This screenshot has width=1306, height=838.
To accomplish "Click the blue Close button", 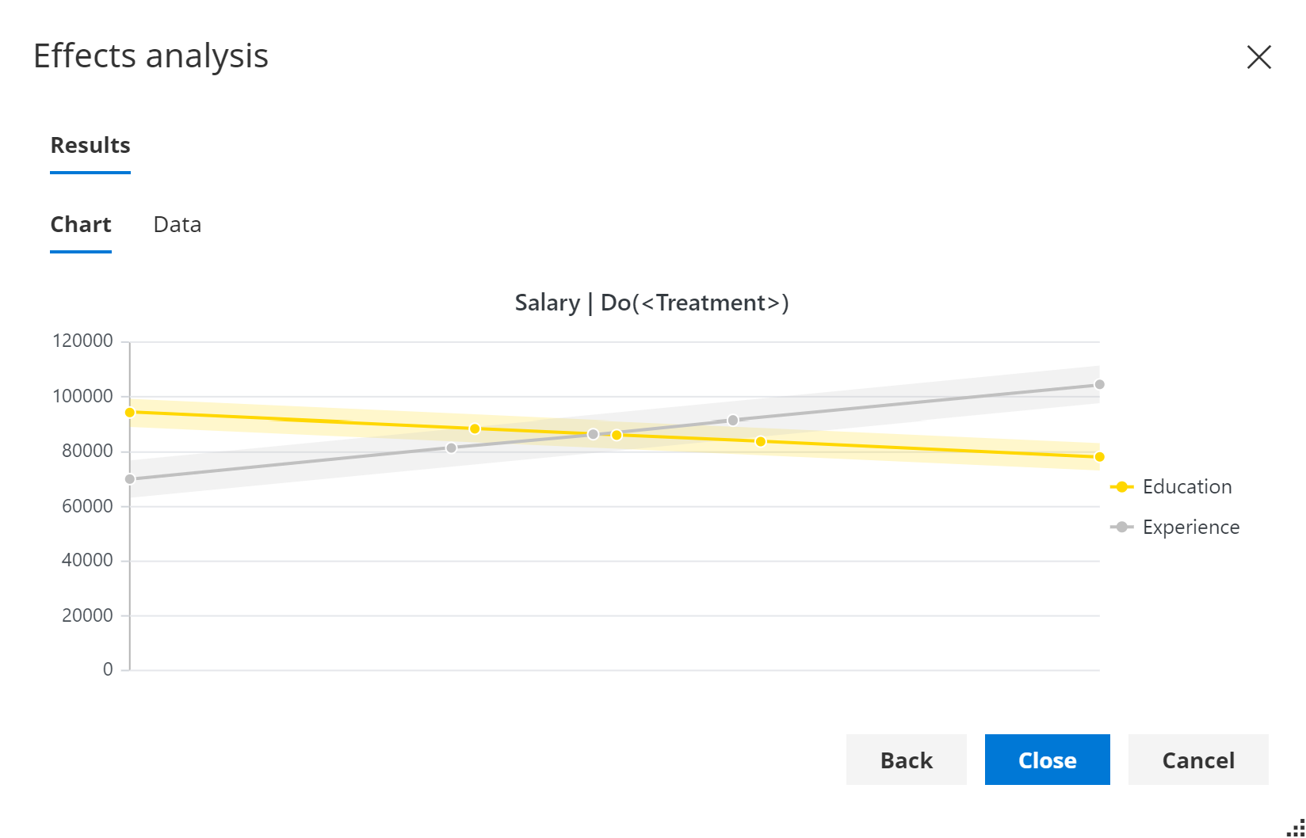I will tap(1047, 760).
